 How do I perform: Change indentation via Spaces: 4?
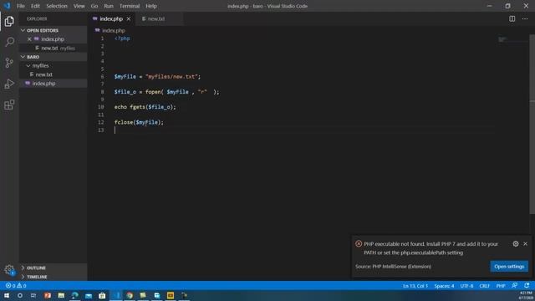(x=444, y=286)
